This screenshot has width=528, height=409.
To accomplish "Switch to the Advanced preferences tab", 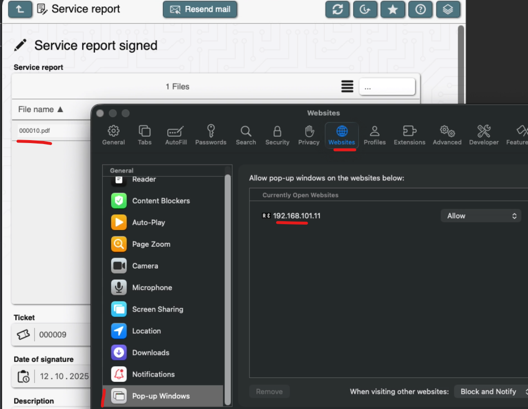I will tap(447, 135).
